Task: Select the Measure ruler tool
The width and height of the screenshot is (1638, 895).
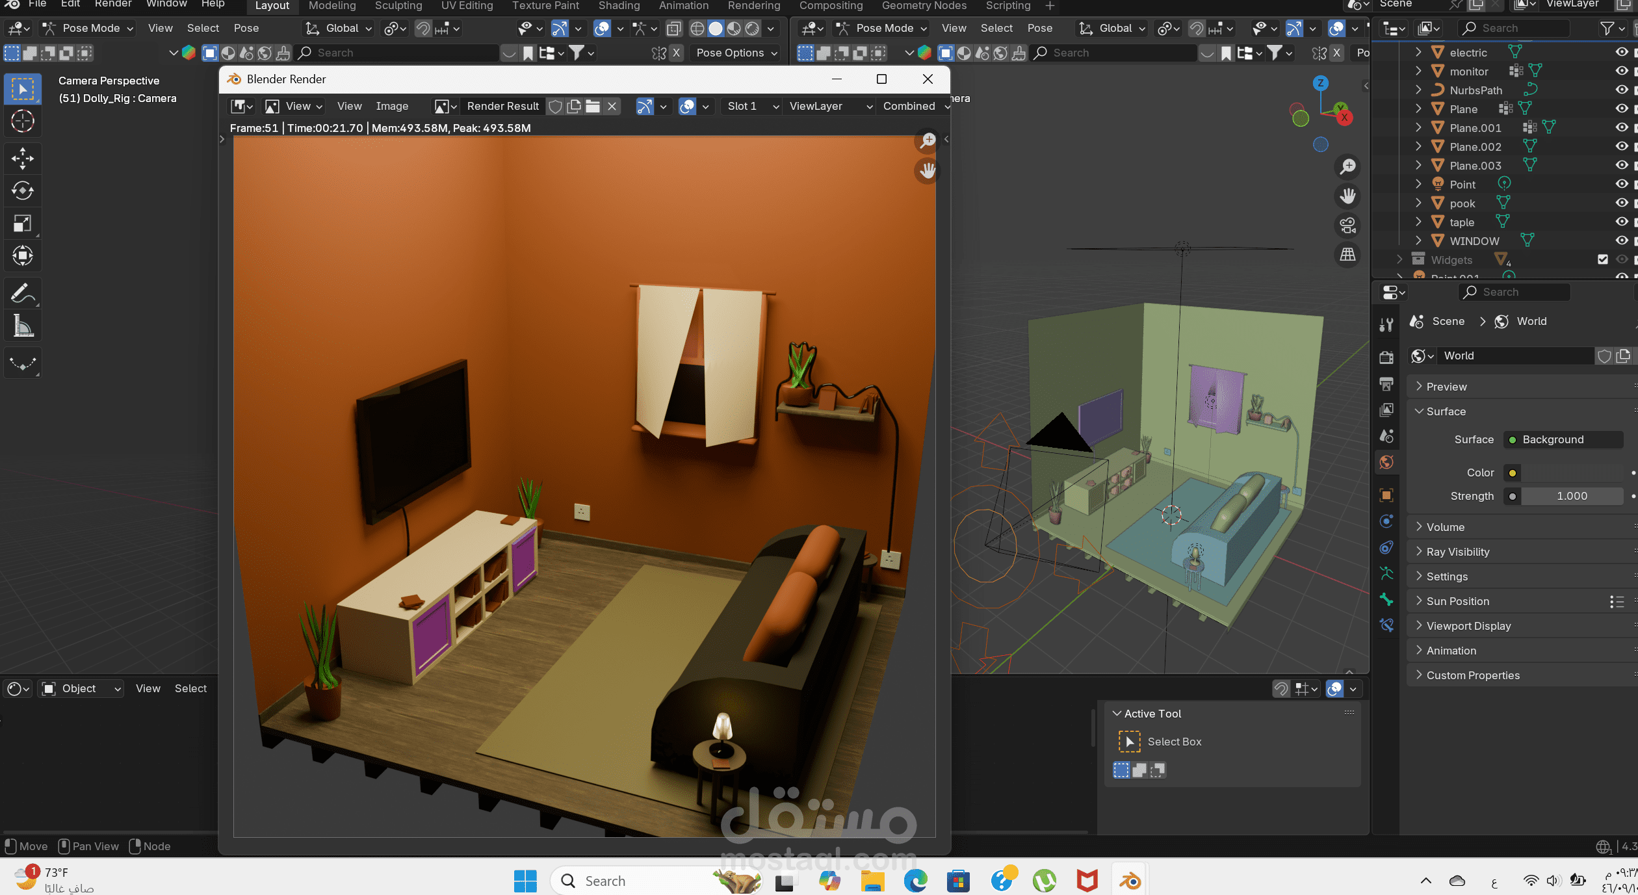Action: pyautogui.click(x=23, y=326)
